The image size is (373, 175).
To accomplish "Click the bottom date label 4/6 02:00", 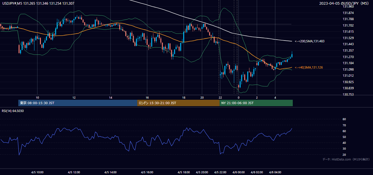I will pos(257,172).
